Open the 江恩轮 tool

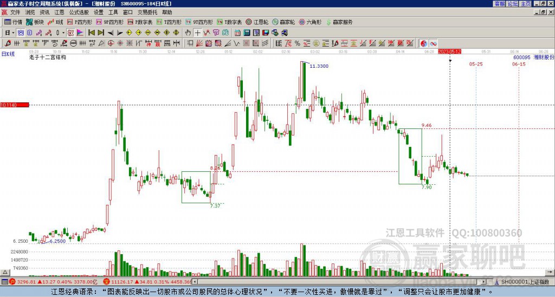coord(257,22)
